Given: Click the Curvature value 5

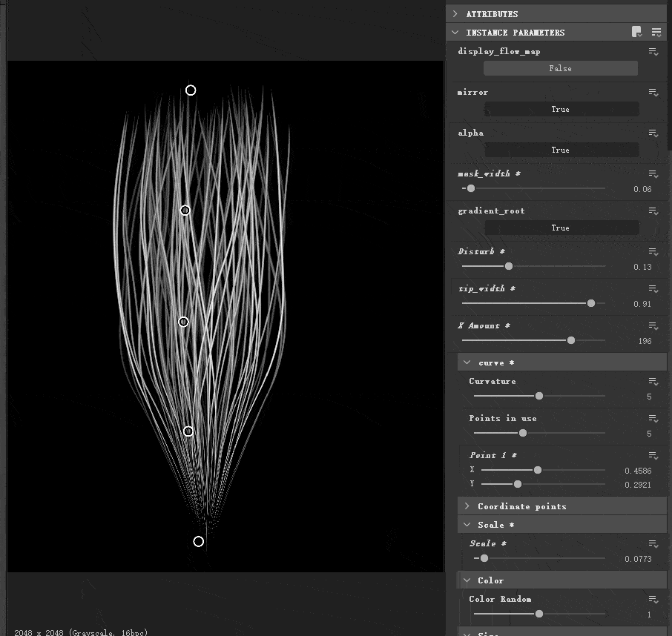Looking at the screenshot, I should 649,397.
